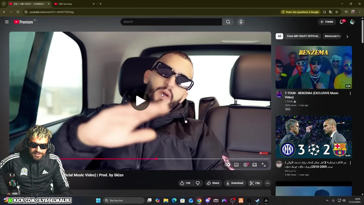
Task: Toggle subtitles/closed captions in the player
Action: click(x=236, y=165)
